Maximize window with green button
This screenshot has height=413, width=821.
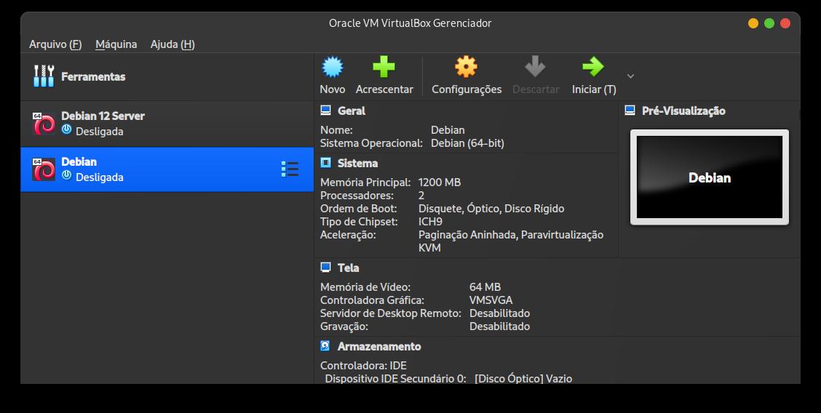point(769,23)
